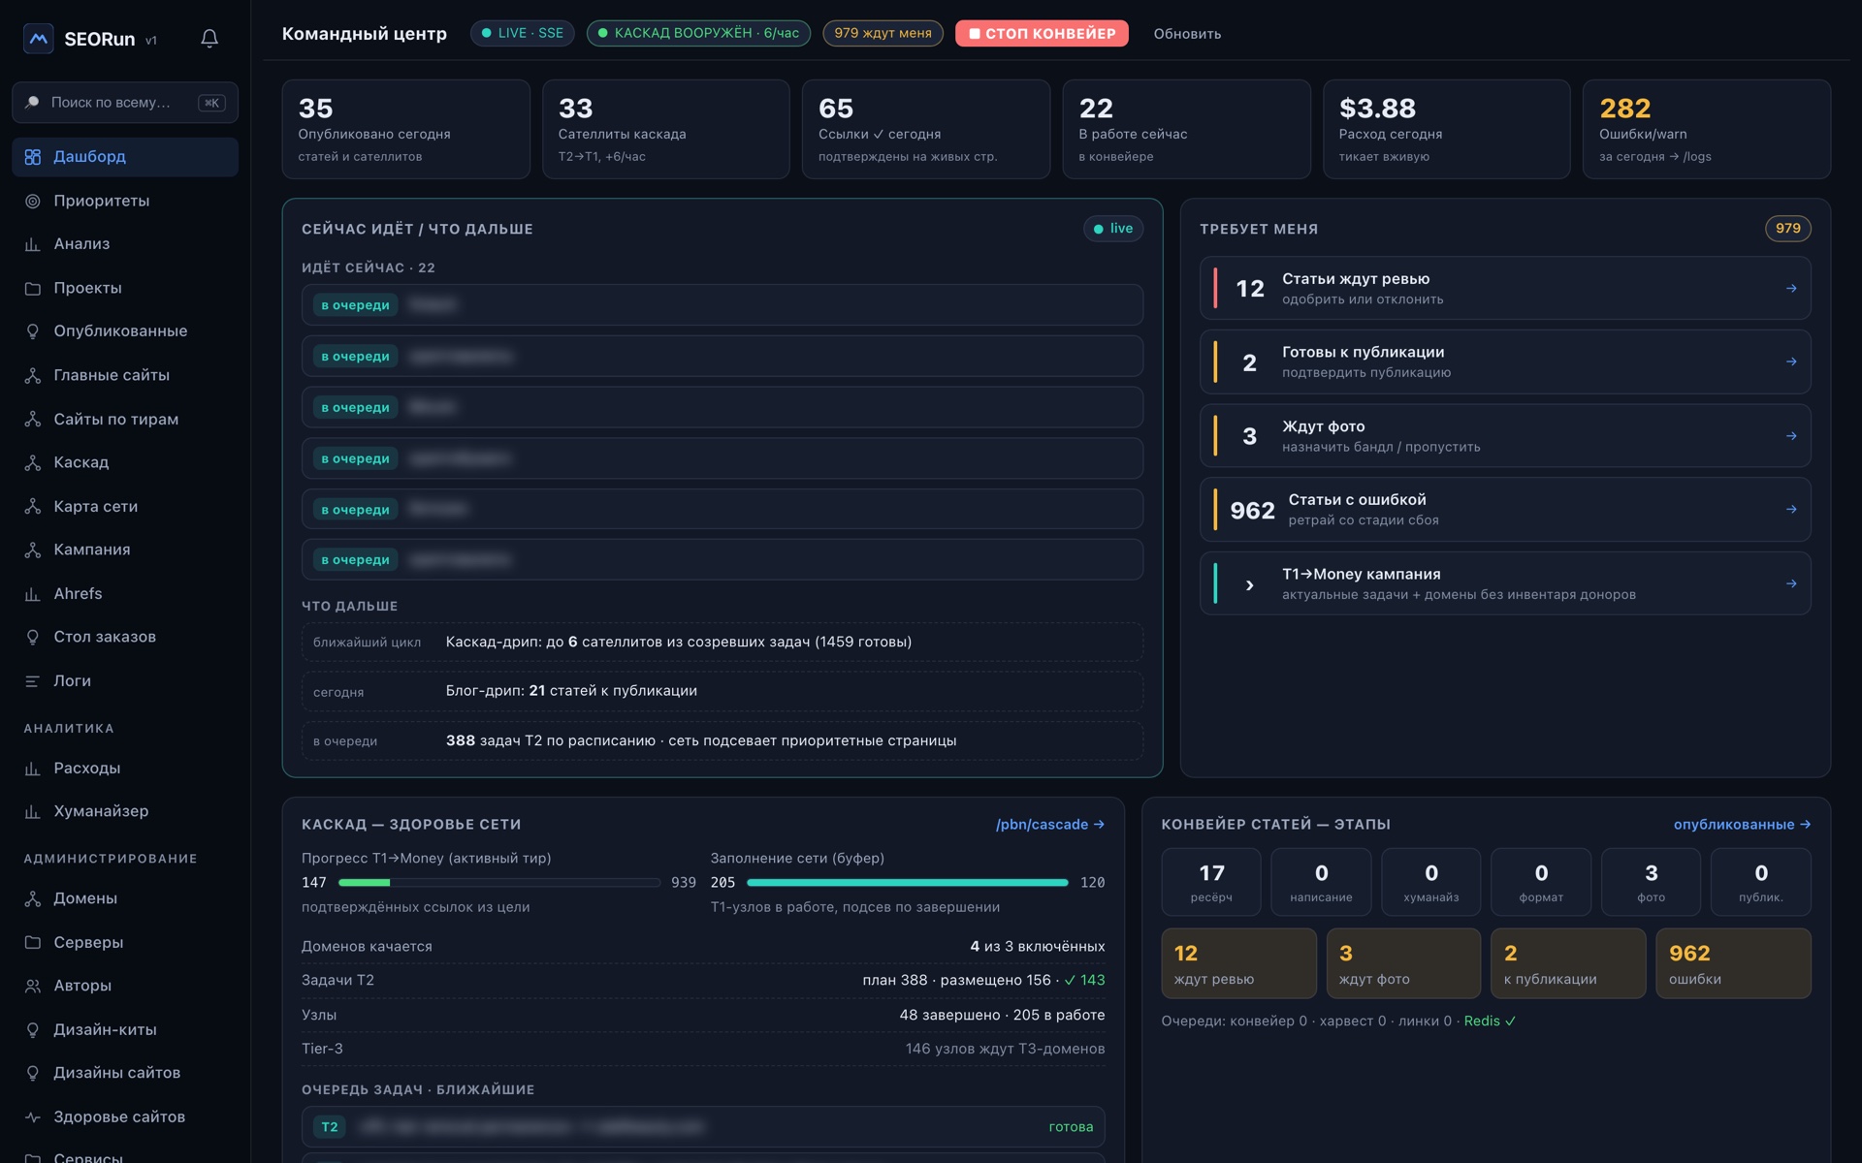Viewport: 1862px width, 1163px height.
Task: Click the 2 к публикации tile
Action: pos(1568,963)
